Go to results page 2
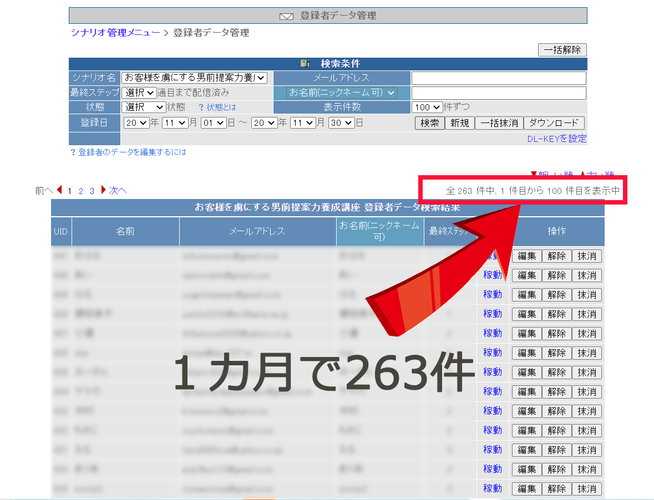This screenshot has height=500, width=654. point(81,191)
